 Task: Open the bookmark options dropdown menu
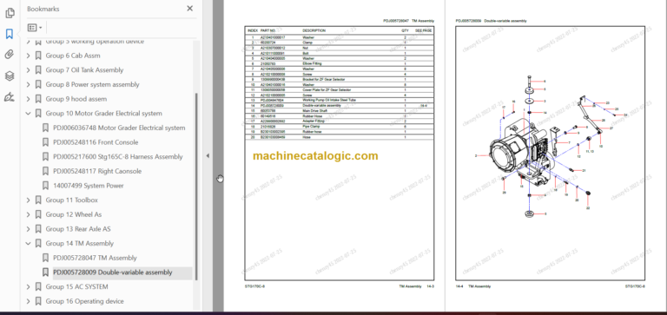point(35,28)
